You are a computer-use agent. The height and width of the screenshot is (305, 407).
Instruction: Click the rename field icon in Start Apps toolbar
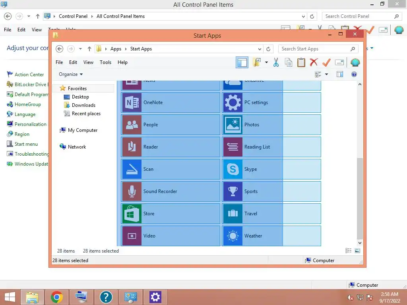point(339,62)
